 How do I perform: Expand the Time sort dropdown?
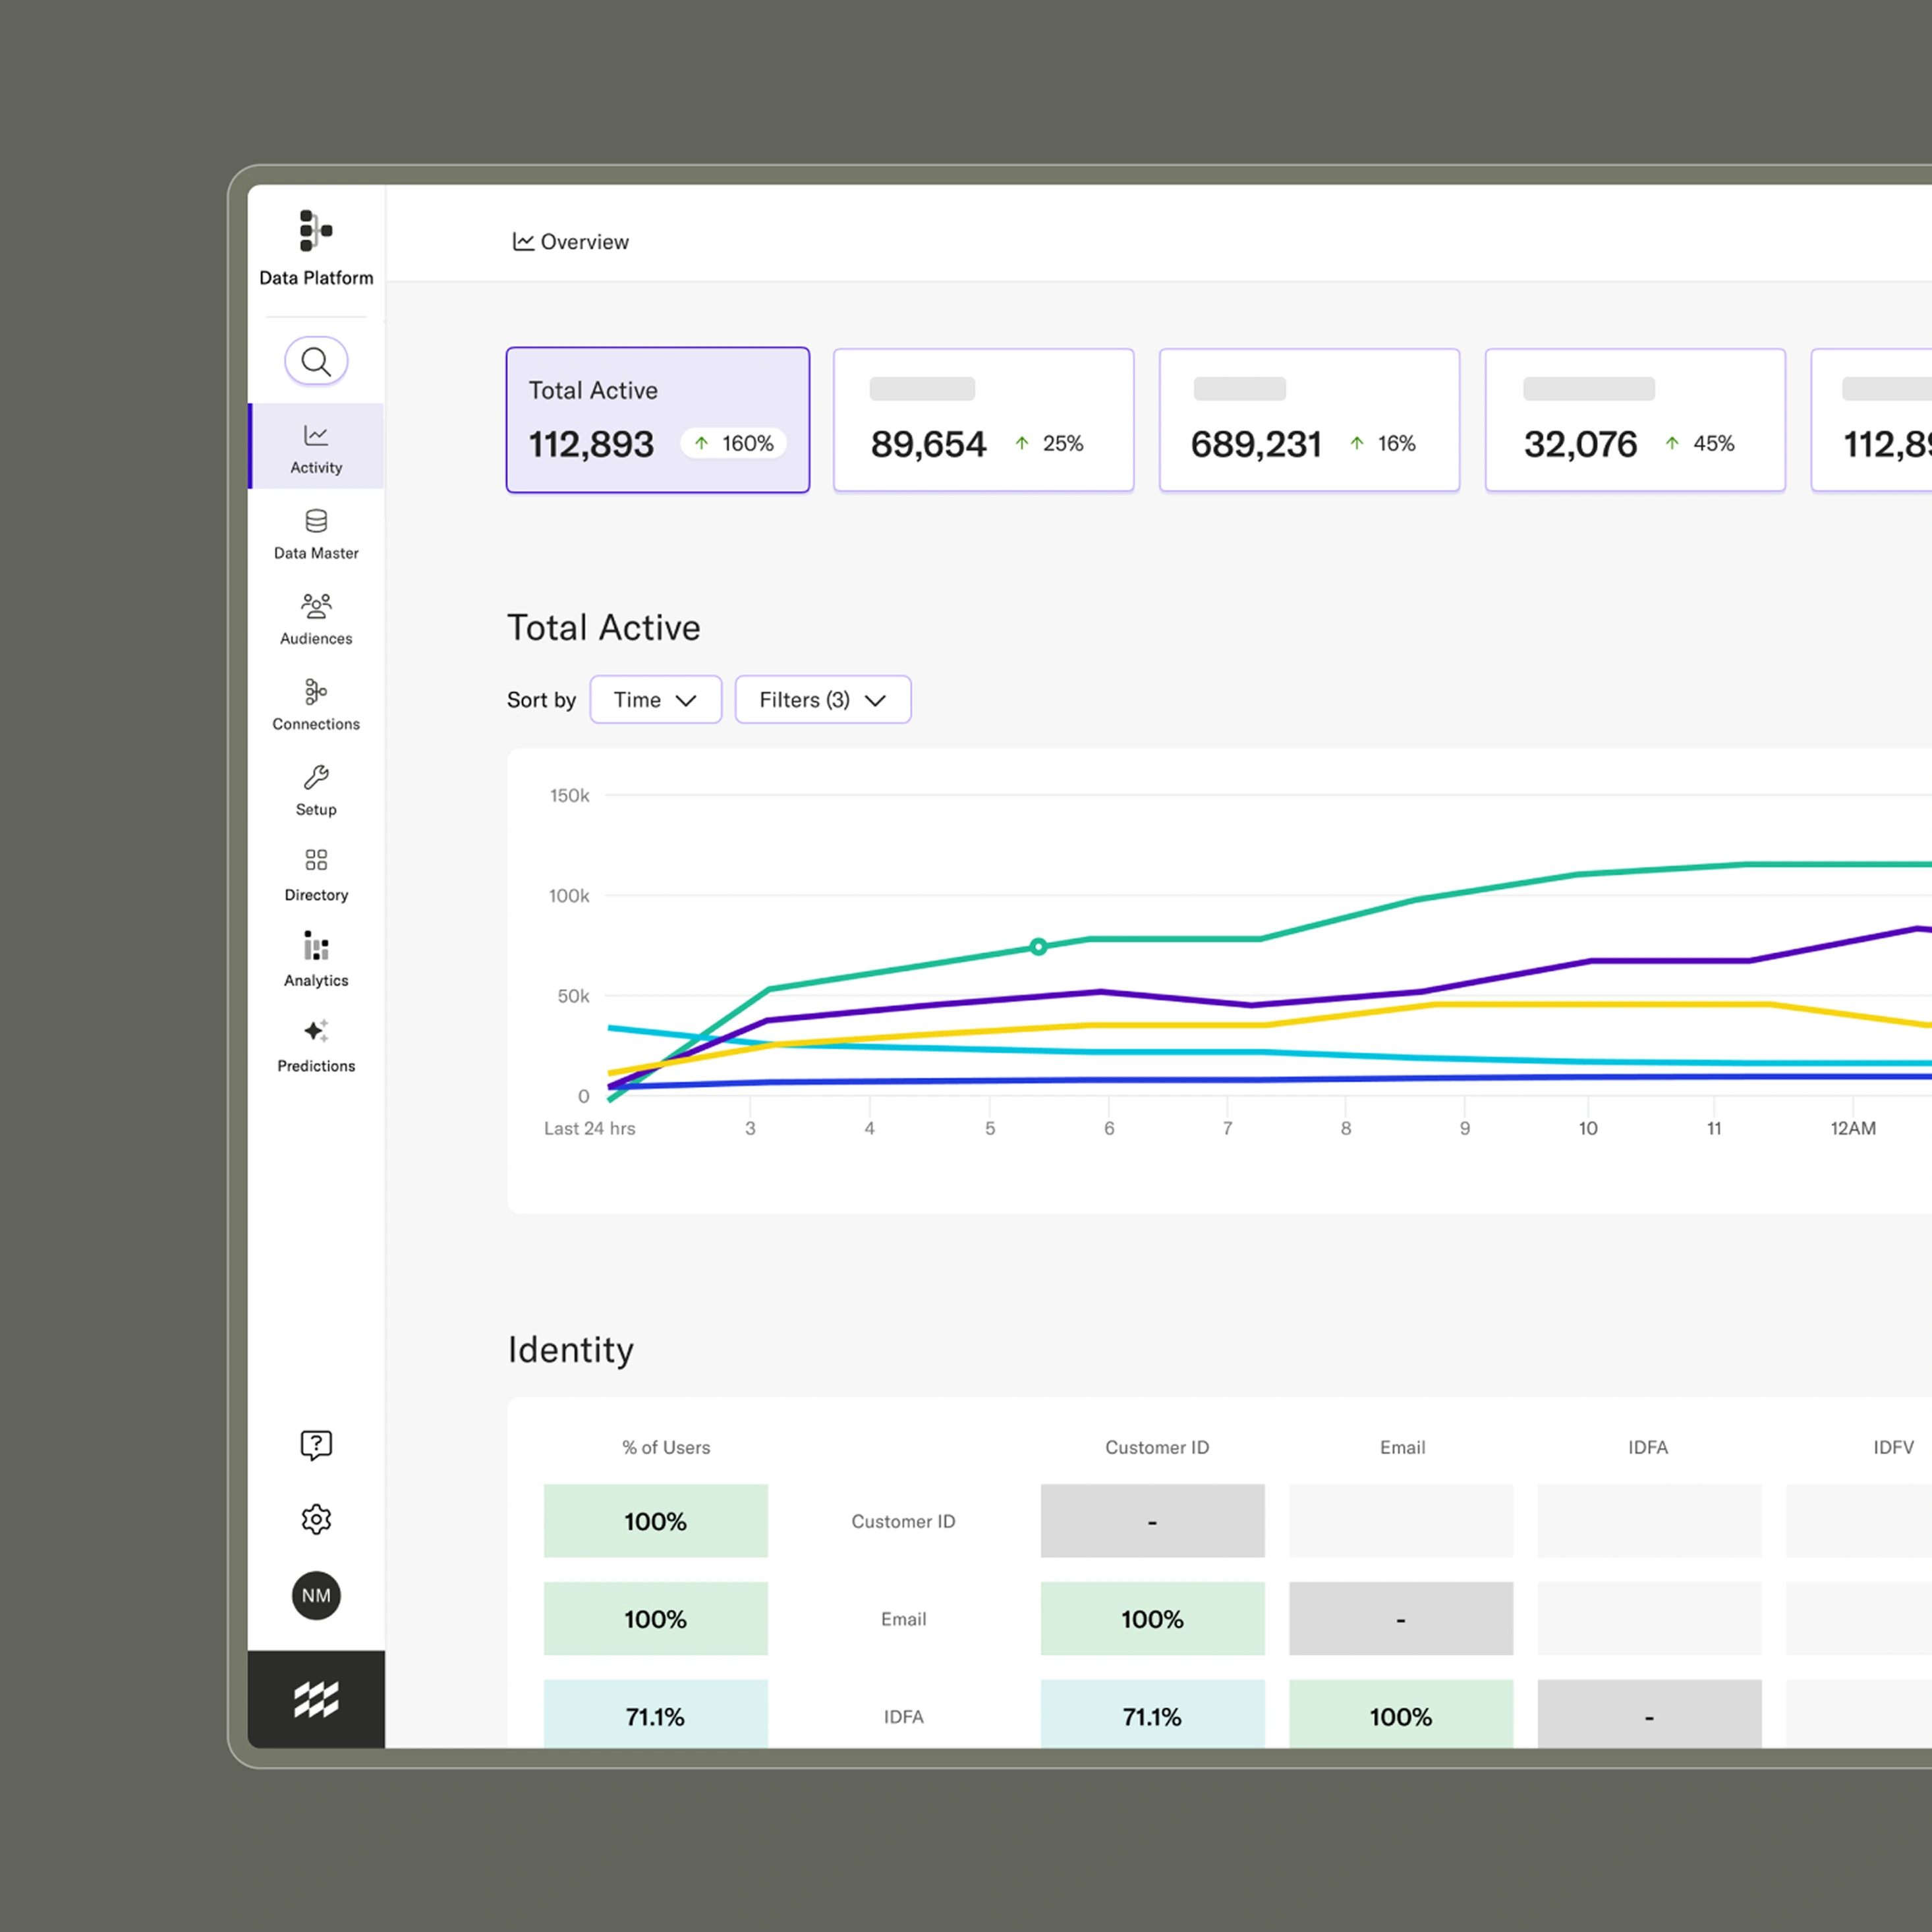click(655, 700)
